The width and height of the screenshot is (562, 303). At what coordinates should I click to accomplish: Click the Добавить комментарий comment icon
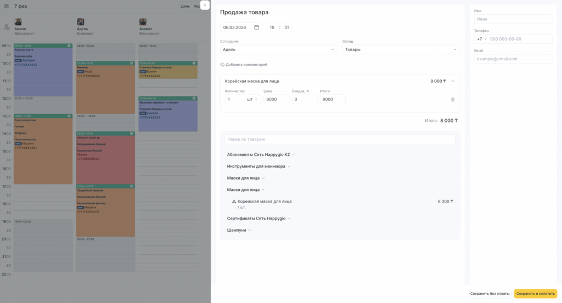pyautogui.click(x=222, y=65)
